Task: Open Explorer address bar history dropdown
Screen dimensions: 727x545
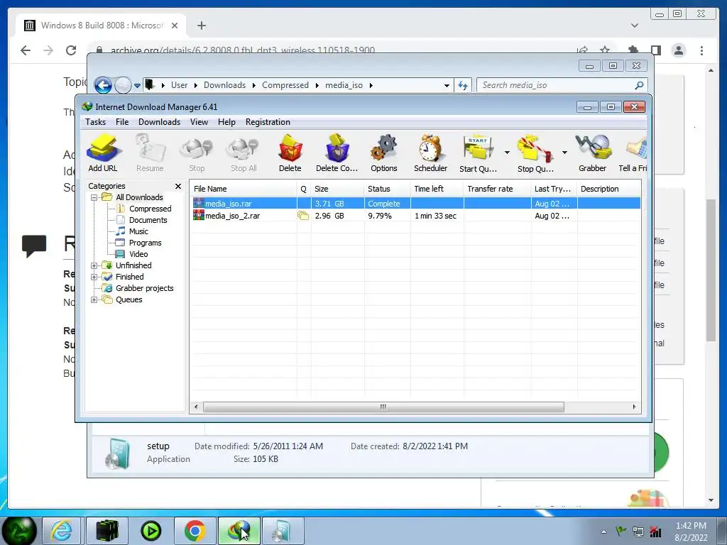Action: click(x=447, y=85)
